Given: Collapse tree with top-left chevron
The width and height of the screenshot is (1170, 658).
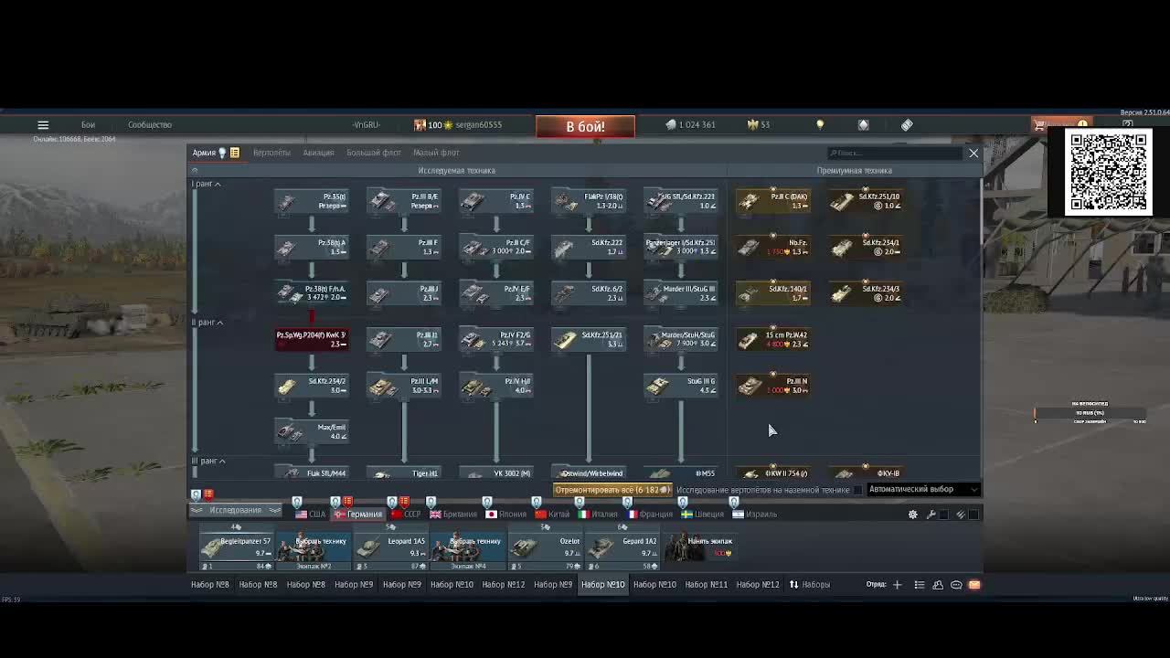Looking at the screenshot, I should [x=194, y=171].
